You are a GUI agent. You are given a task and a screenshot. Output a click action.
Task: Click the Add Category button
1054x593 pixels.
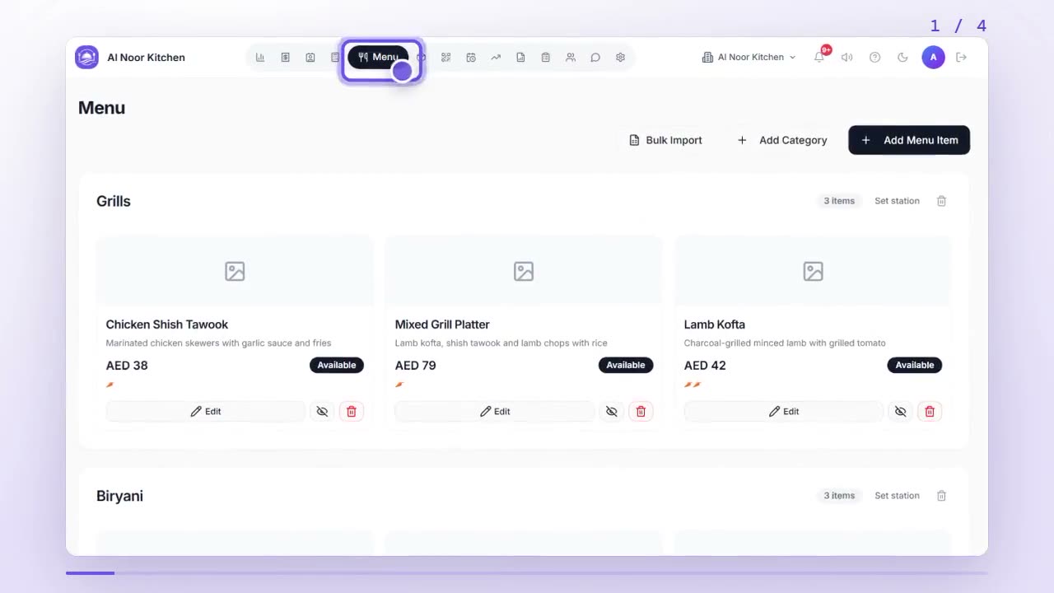(x=781, y=140)
